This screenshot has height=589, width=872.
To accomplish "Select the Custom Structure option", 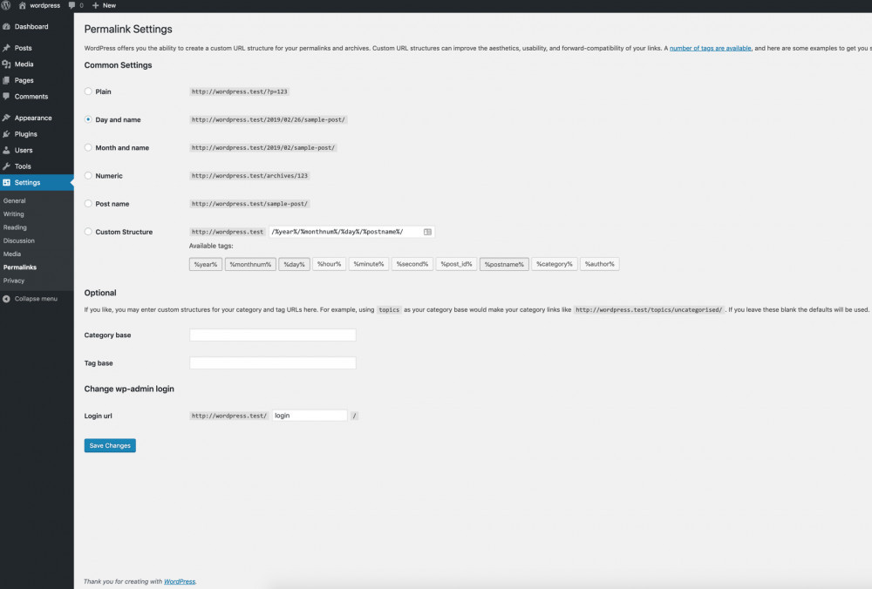I will click(x=88, y=232).
